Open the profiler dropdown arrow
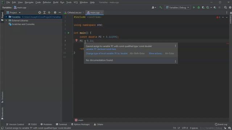The width and height of the screenshot is (232, 130). (x=211, y=8)
